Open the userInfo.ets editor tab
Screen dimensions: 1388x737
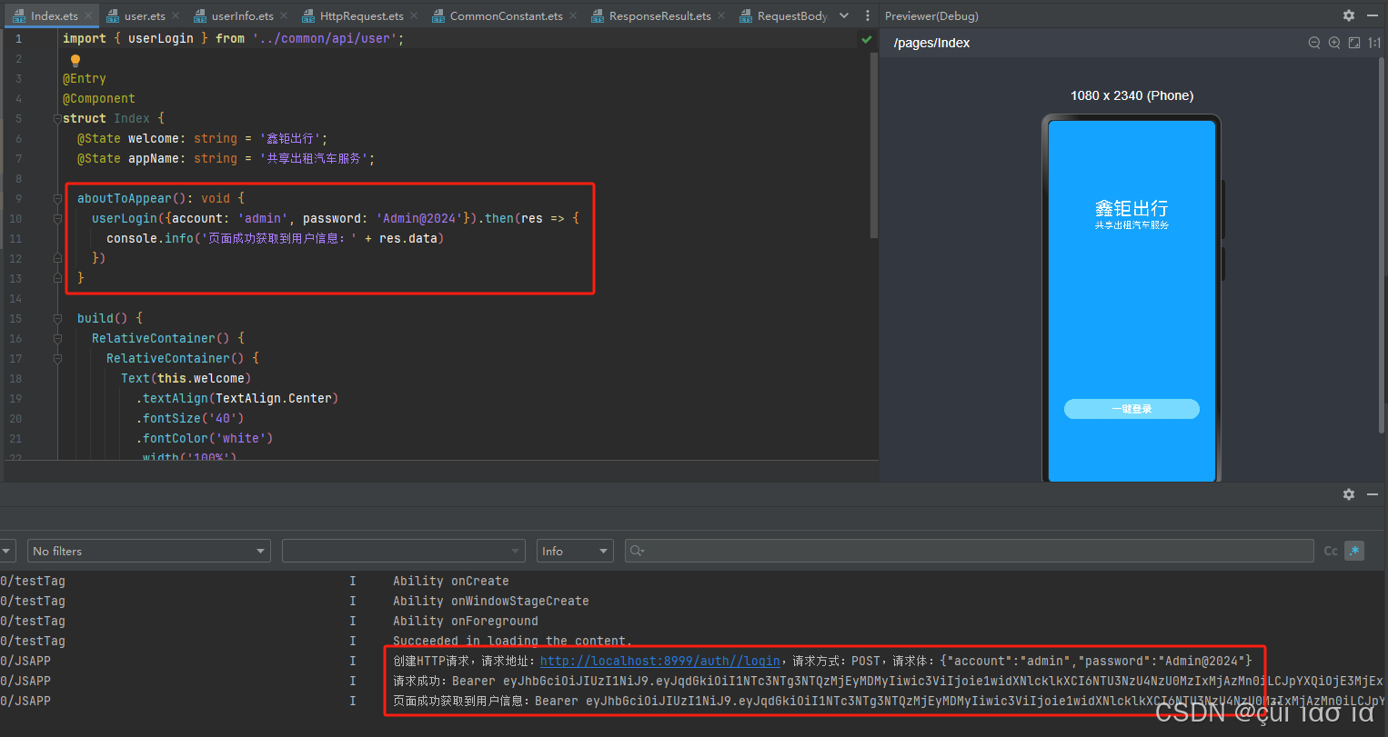pos(242,15)
